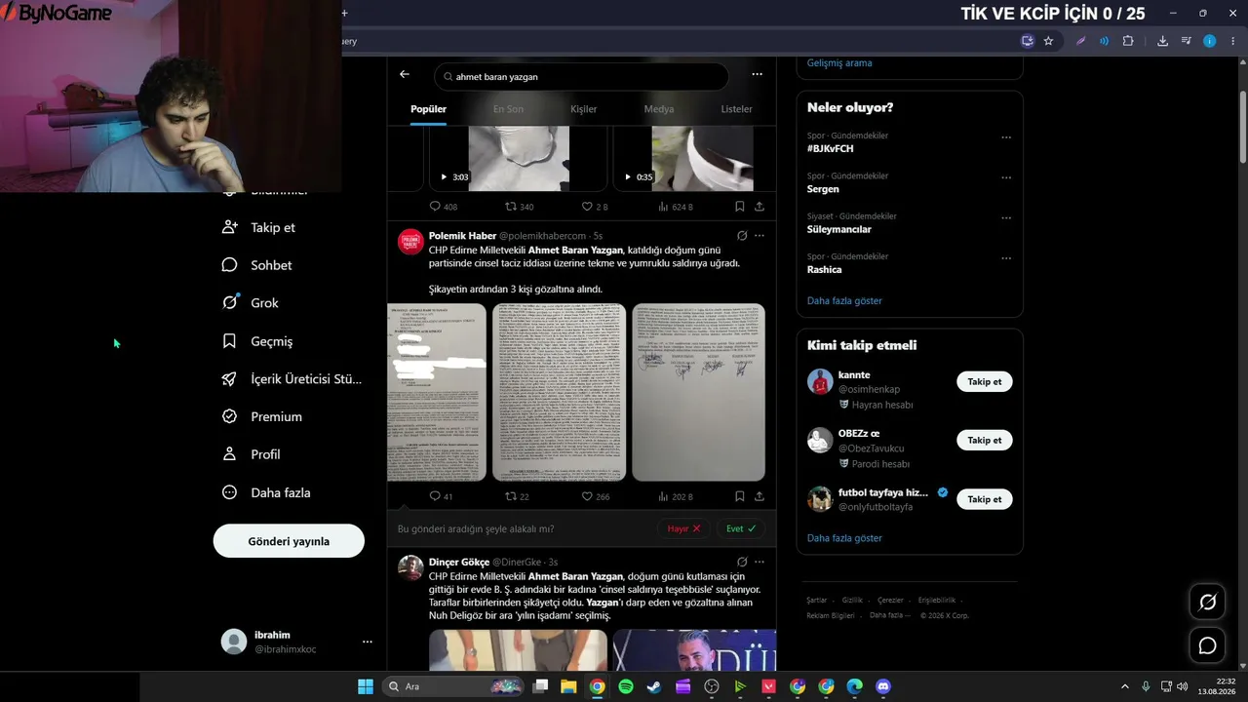
Task: Open Polemik Haber profile avatar
Action: (410, 242)
